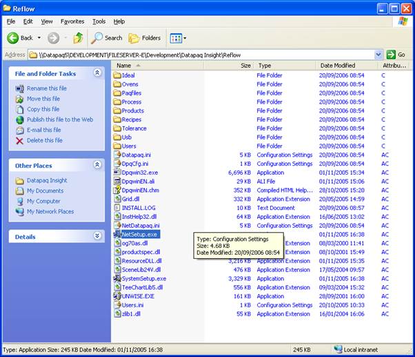
Task: Select the NetSetup.exe file name
Action: pyautogui.click(x=139, y=235)
